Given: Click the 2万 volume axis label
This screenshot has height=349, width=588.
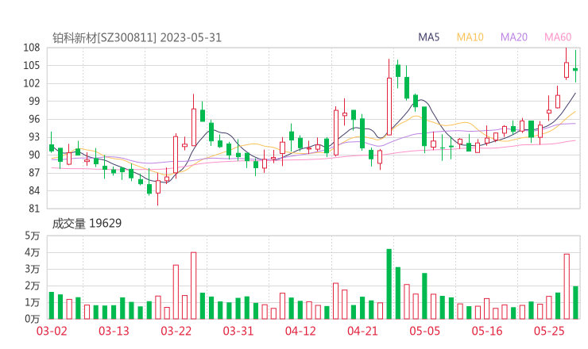Looking at the screenshot, I should (33, 286).
